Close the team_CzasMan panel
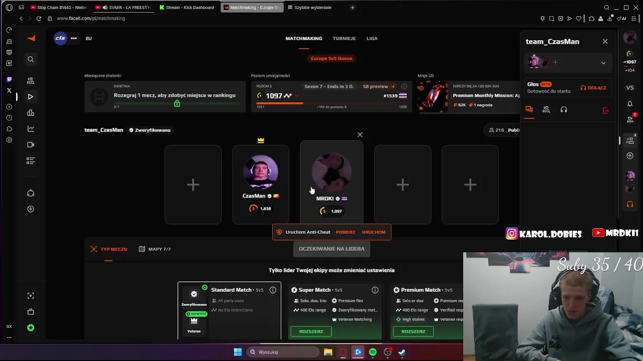The height and width of the screenshot is (361, 643). (x=605, y=42)
